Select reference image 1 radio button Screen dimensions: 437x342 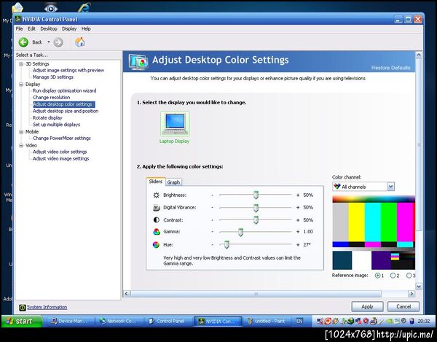[x=377, y=276]
